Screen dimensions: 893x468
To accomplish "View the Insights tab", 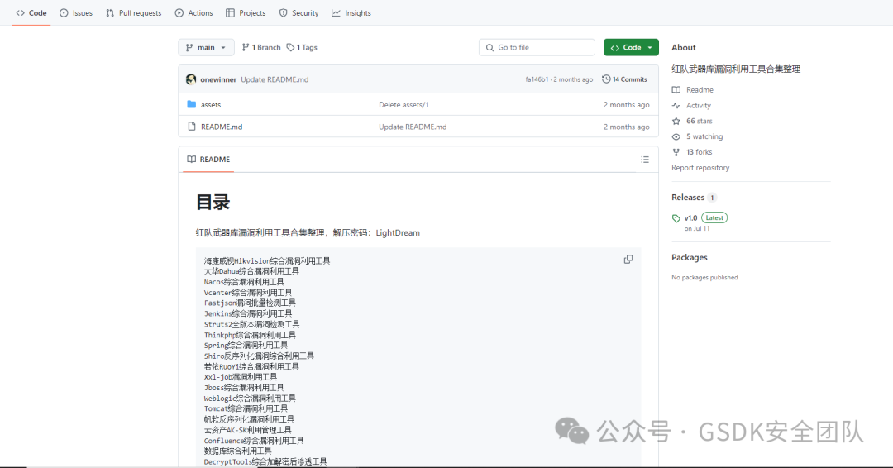I will point(351,13).
